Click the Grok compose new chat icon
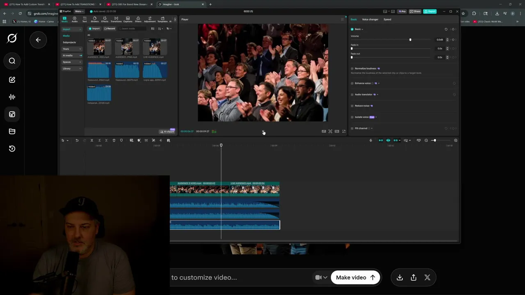The image size is (525, 295). [12, 80]
